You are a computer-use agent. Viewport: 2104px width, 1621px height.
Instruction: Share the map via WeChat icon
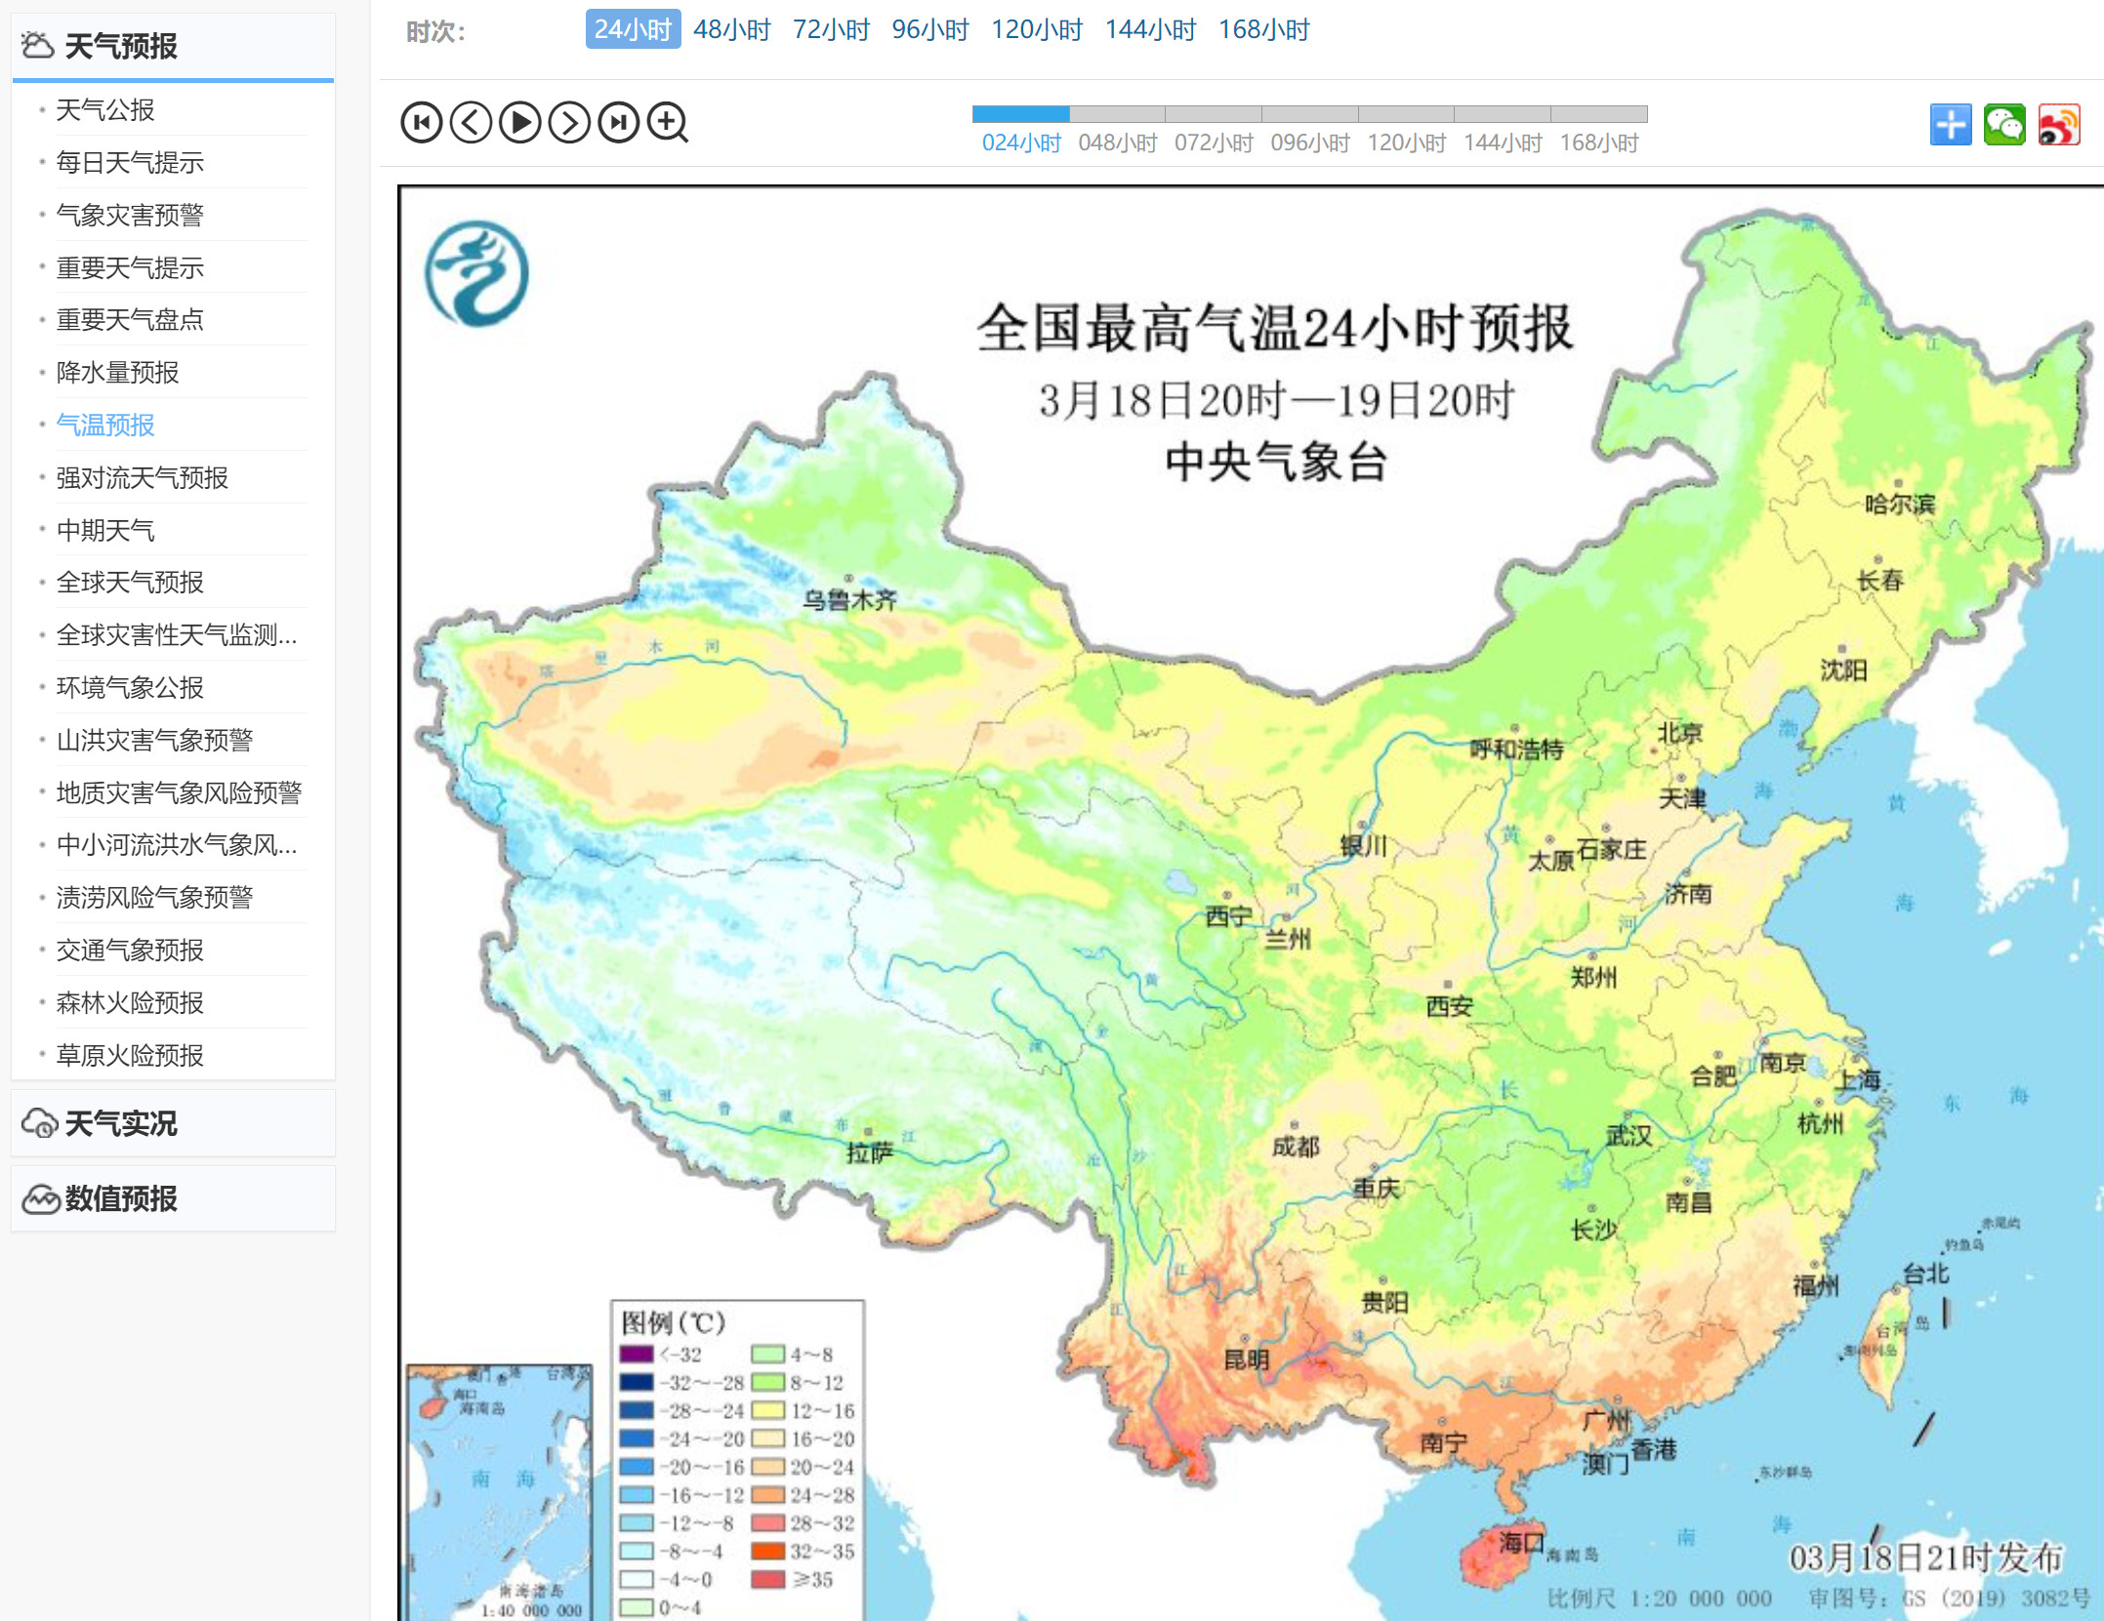click(2004, 125)
